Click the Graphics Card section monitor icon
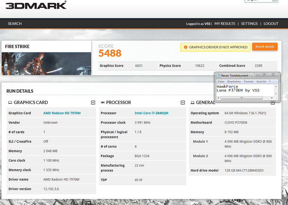This screenshot has width=288, height=205. [10, 102]
